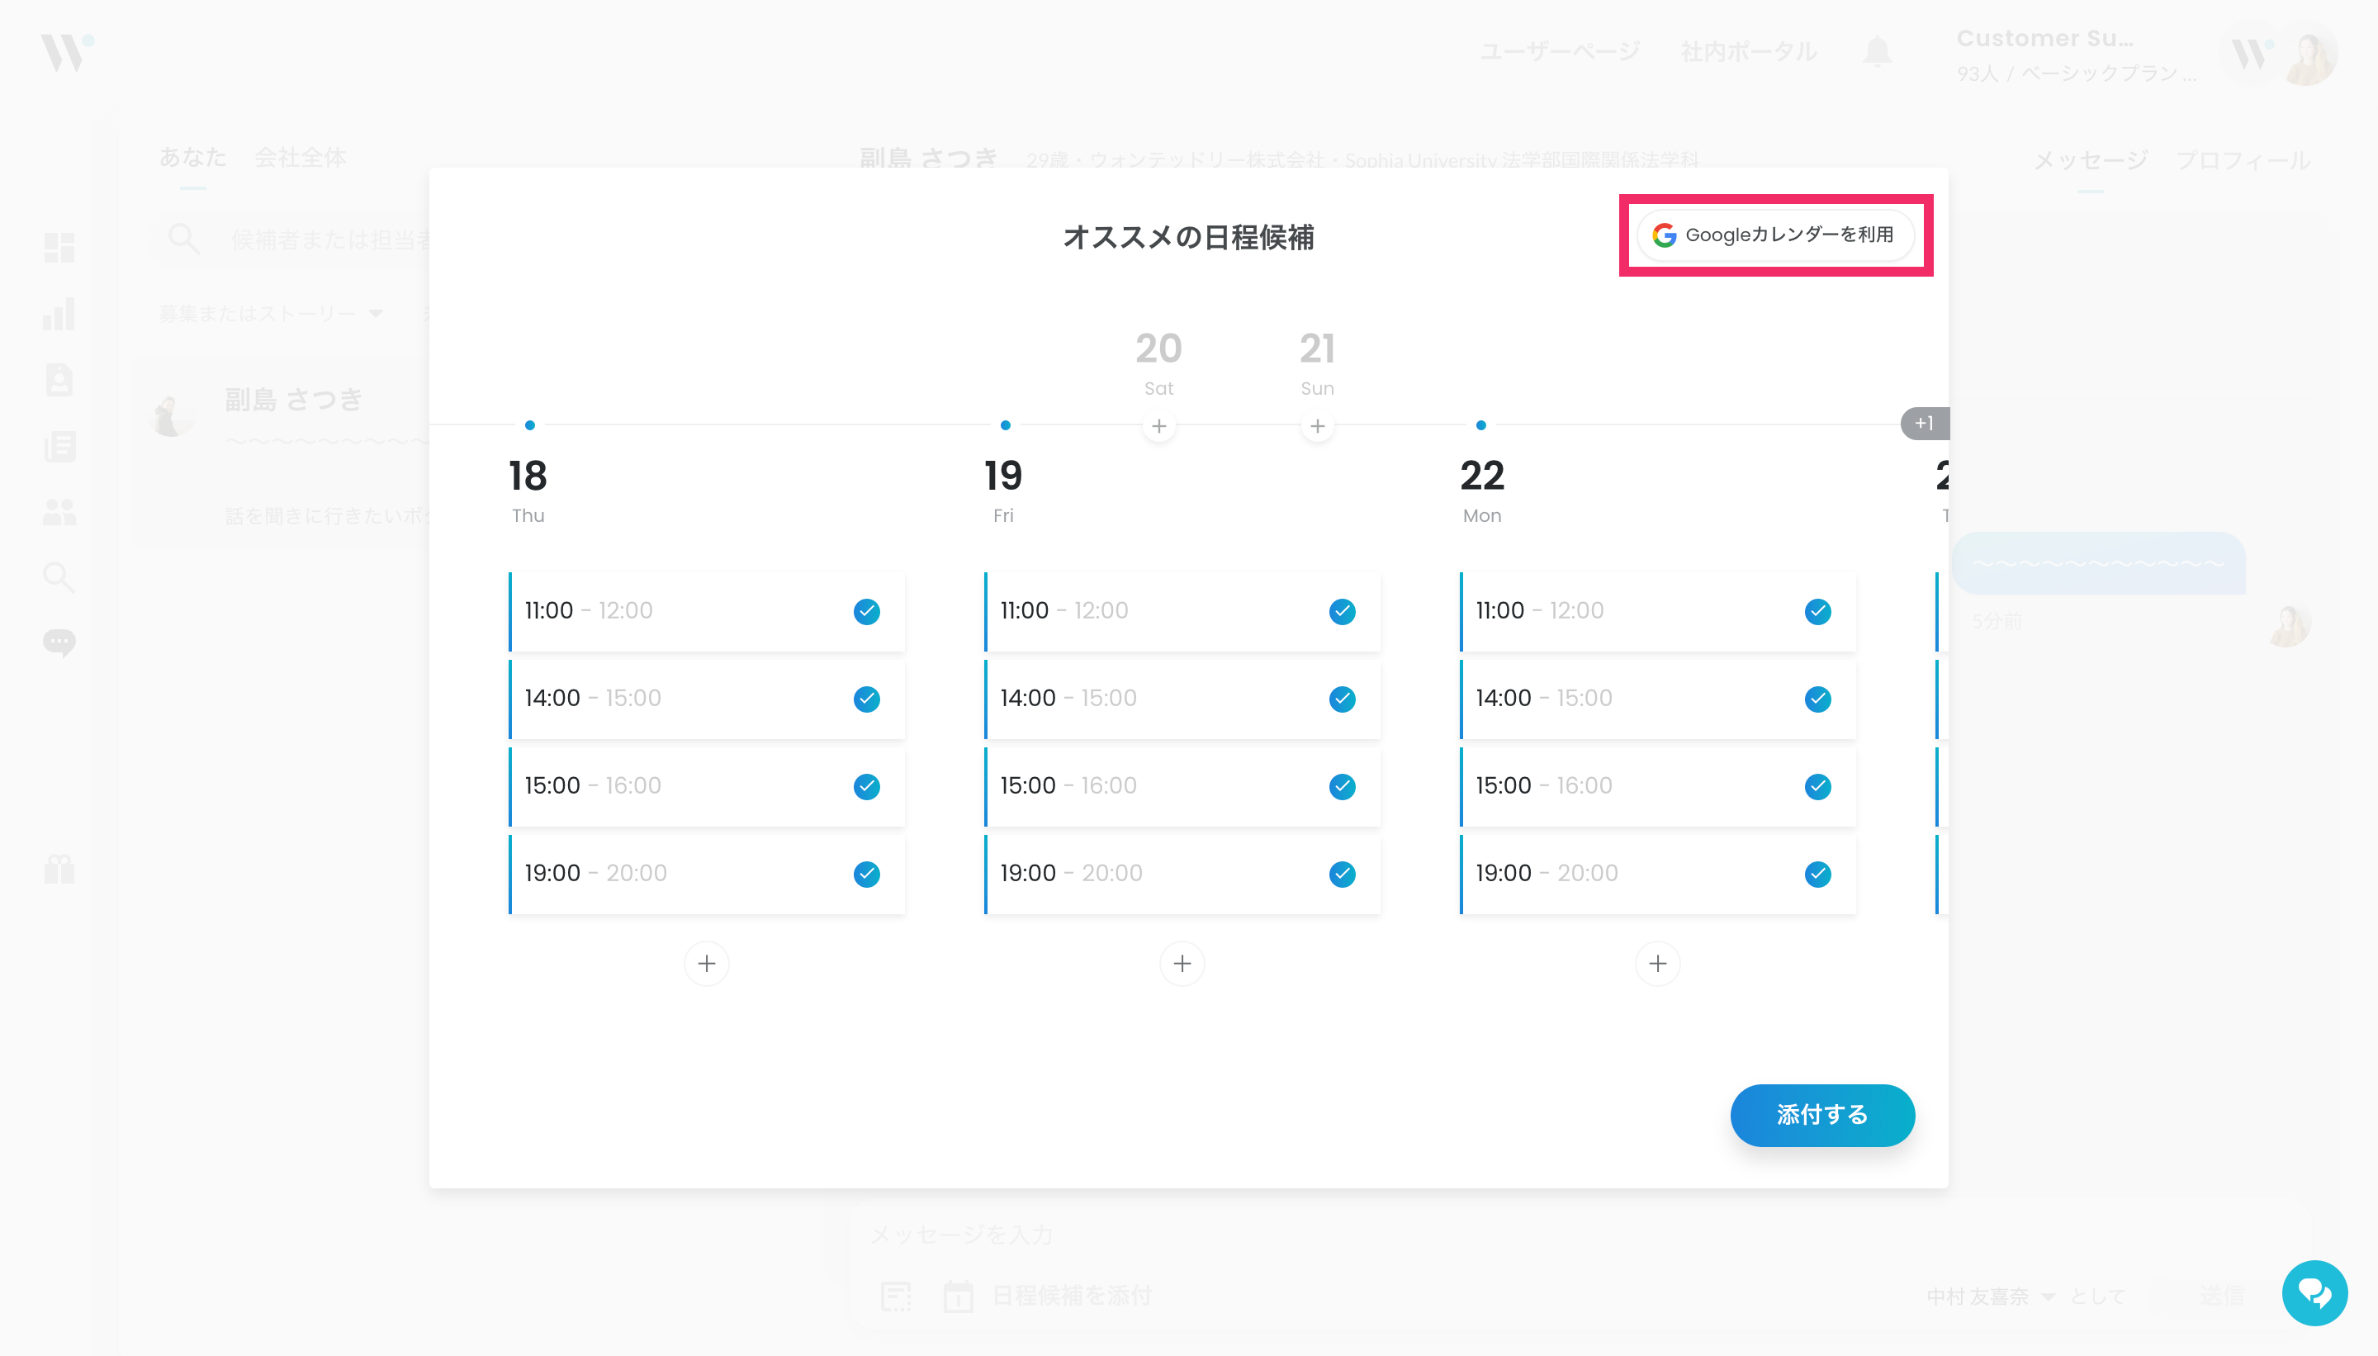Add Sunday 21 to the schedule
The height and width of the screenshot is (1356, 2378).
(1316, 427)
